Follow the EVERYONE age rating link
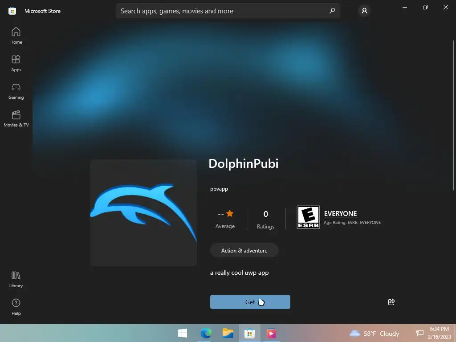456x342 pixels. point(340,213)
